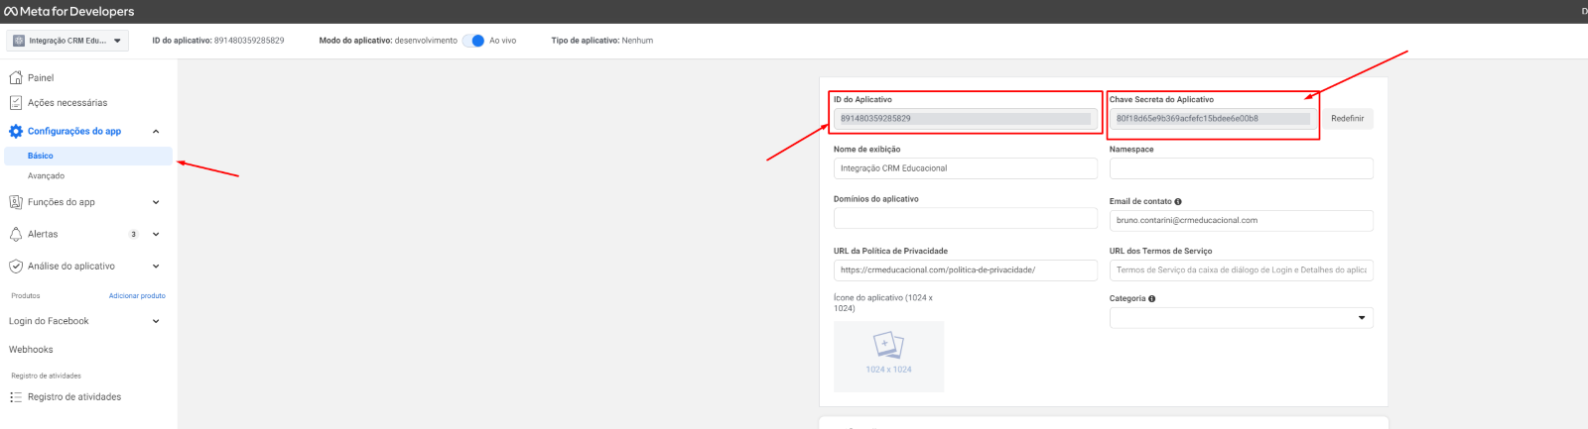This screenshot has height=429, width=1588.
Task: Click the Redefinir button
Action: point(1347,118)
